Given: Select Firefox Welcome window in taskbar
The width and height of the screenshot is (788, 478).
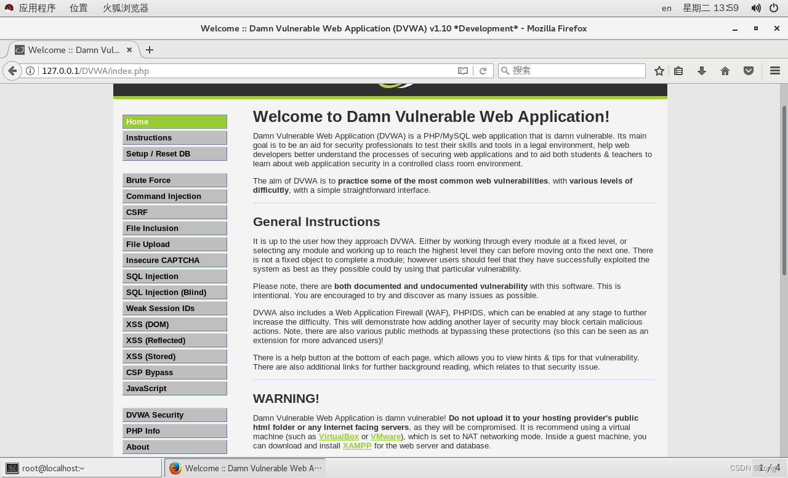Looking at the screenshot, I should (x=245, y=468).
